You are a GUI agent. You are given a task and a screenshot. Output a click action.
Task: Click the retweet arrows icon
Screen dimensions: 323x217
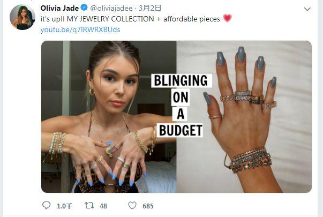tap(89, 205)
